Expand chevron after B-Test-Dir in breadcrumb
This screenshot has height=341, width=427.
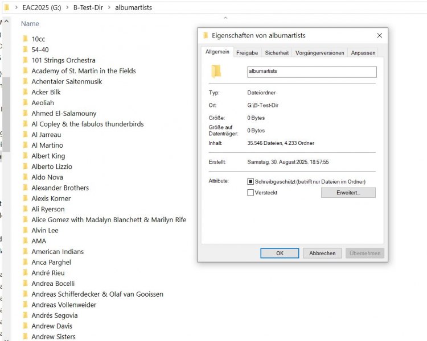[109, 8]
